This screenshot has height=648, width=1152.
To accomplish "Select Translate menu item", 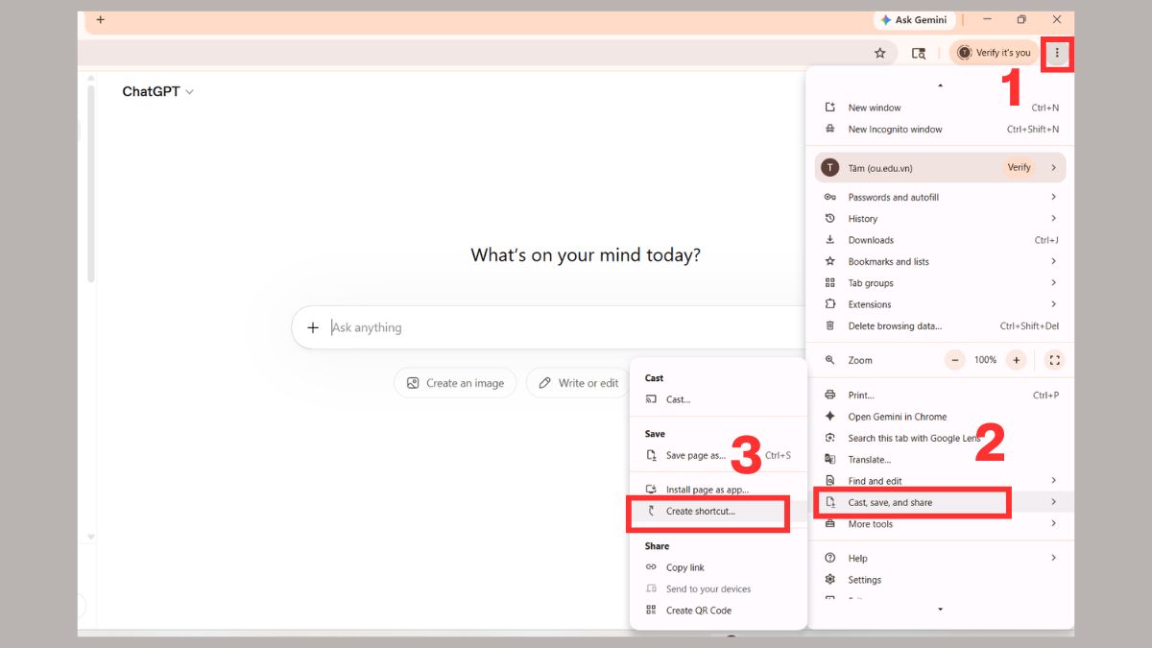I will (940, 459).
